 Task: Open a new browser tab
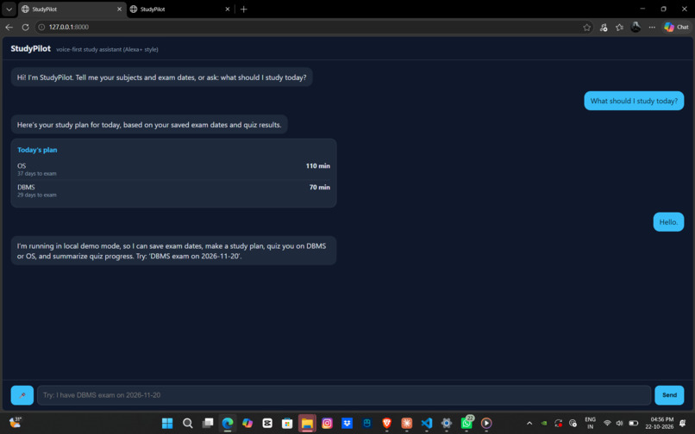point(244,9)
